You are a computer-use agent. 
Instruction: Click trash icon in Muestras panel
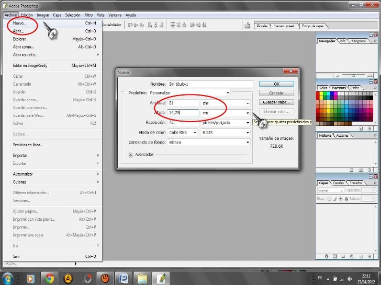(369, 129)
